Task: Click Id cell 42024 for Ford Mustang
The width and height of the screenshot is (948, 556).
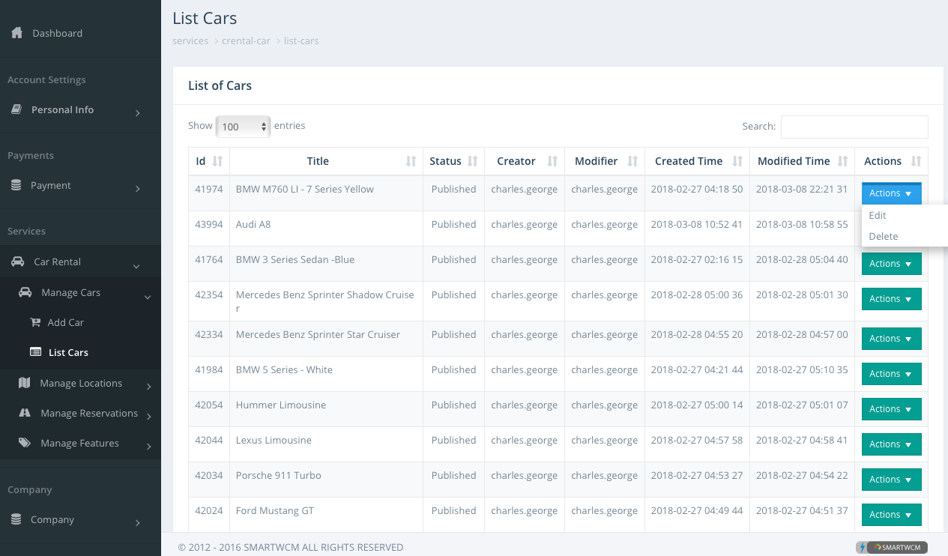Action: (209, 515)
